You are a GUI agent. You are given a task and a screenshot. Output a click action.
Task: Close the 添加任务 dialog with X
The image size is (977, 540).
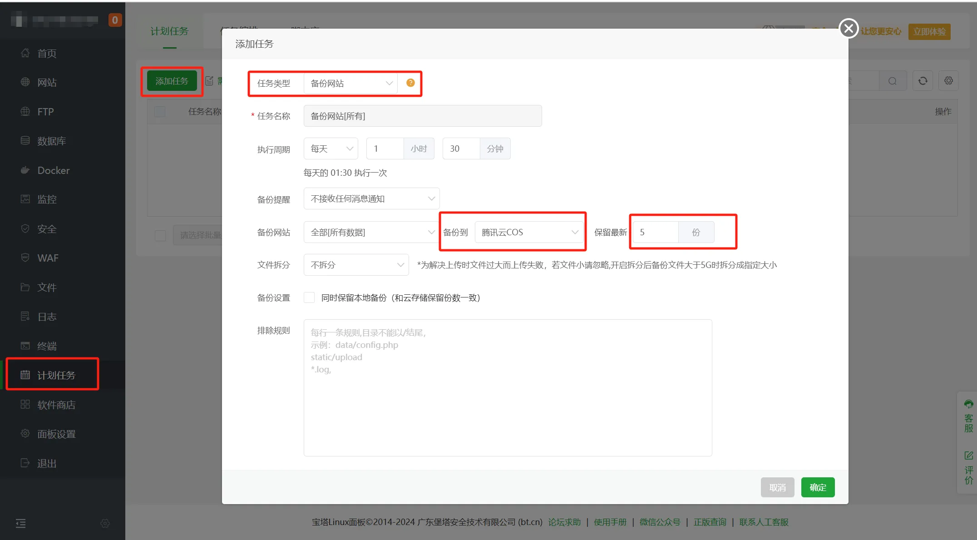[x=849, y=29]
